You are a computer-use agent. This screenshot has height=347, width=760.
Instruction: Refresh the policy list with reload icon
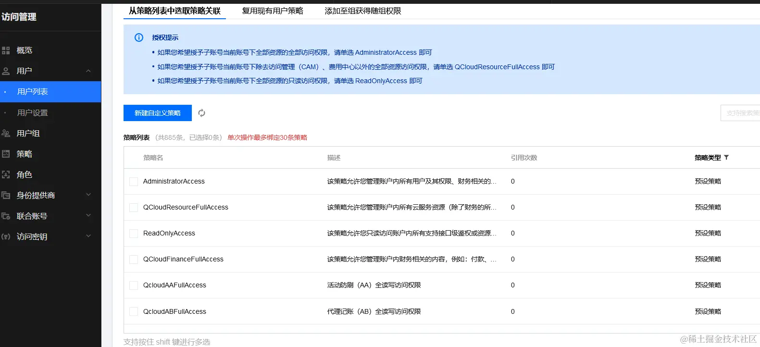coord(202,113)
